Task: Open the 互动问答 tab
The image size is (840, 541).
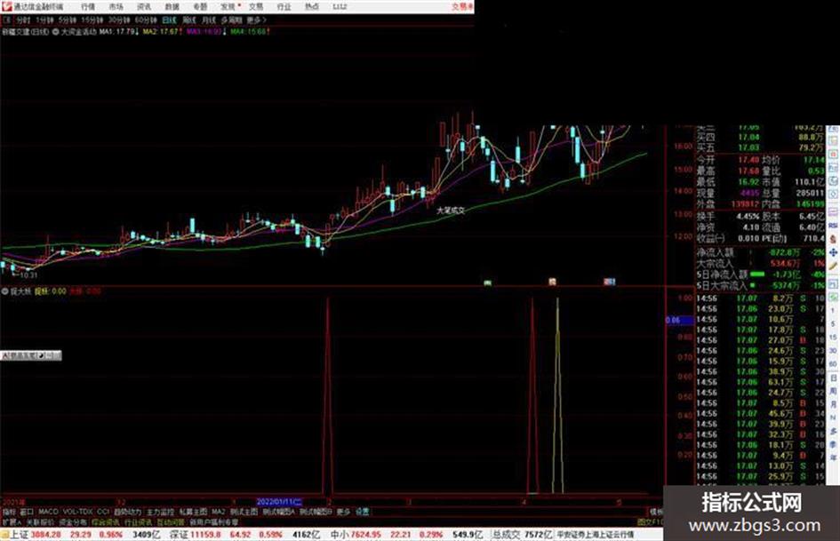Action: (171, 521)
